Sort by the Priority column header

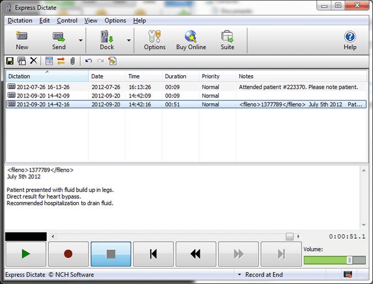click(x=218, y=76)
